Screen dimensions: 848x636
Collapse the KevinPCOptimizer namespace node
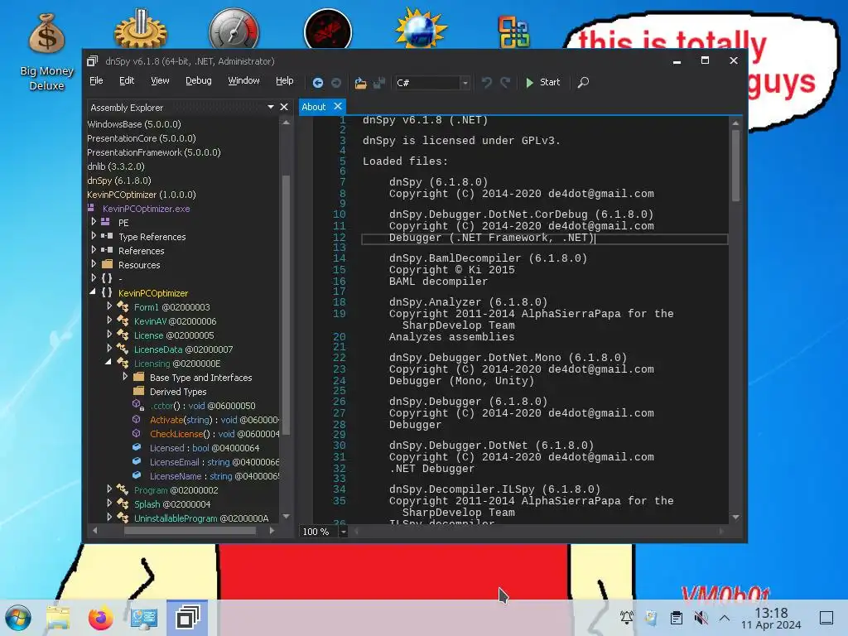[93, 292]
